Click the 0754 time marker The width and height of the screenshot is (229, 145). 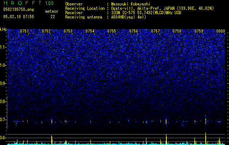click(90, 31)
